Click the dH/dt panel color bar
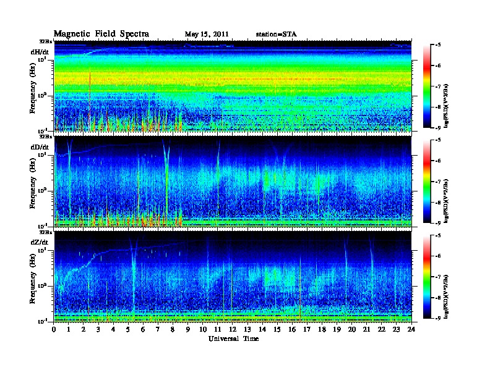490x378 pixels. pyautogui.click(x=427, y=86)
